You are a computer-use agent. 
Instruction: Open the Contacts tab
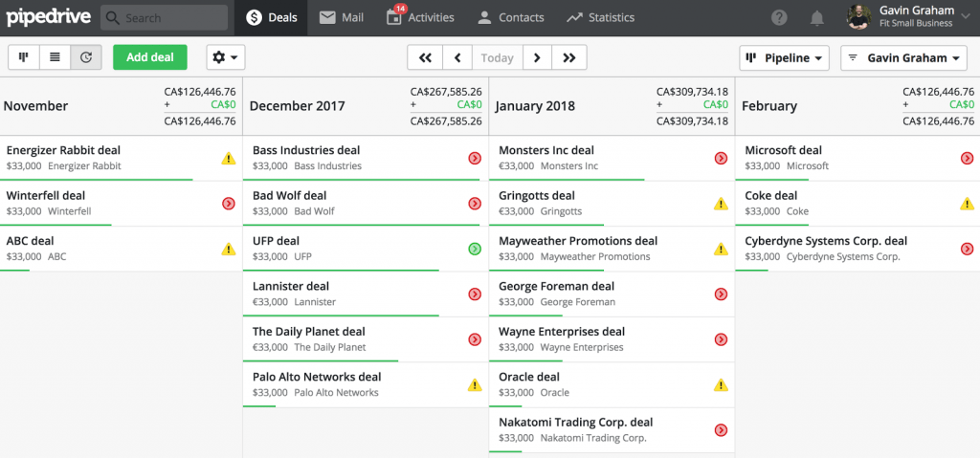511,17
